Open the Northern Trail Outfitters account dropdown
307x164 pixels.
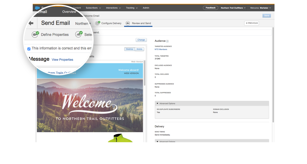pos(233,8)
